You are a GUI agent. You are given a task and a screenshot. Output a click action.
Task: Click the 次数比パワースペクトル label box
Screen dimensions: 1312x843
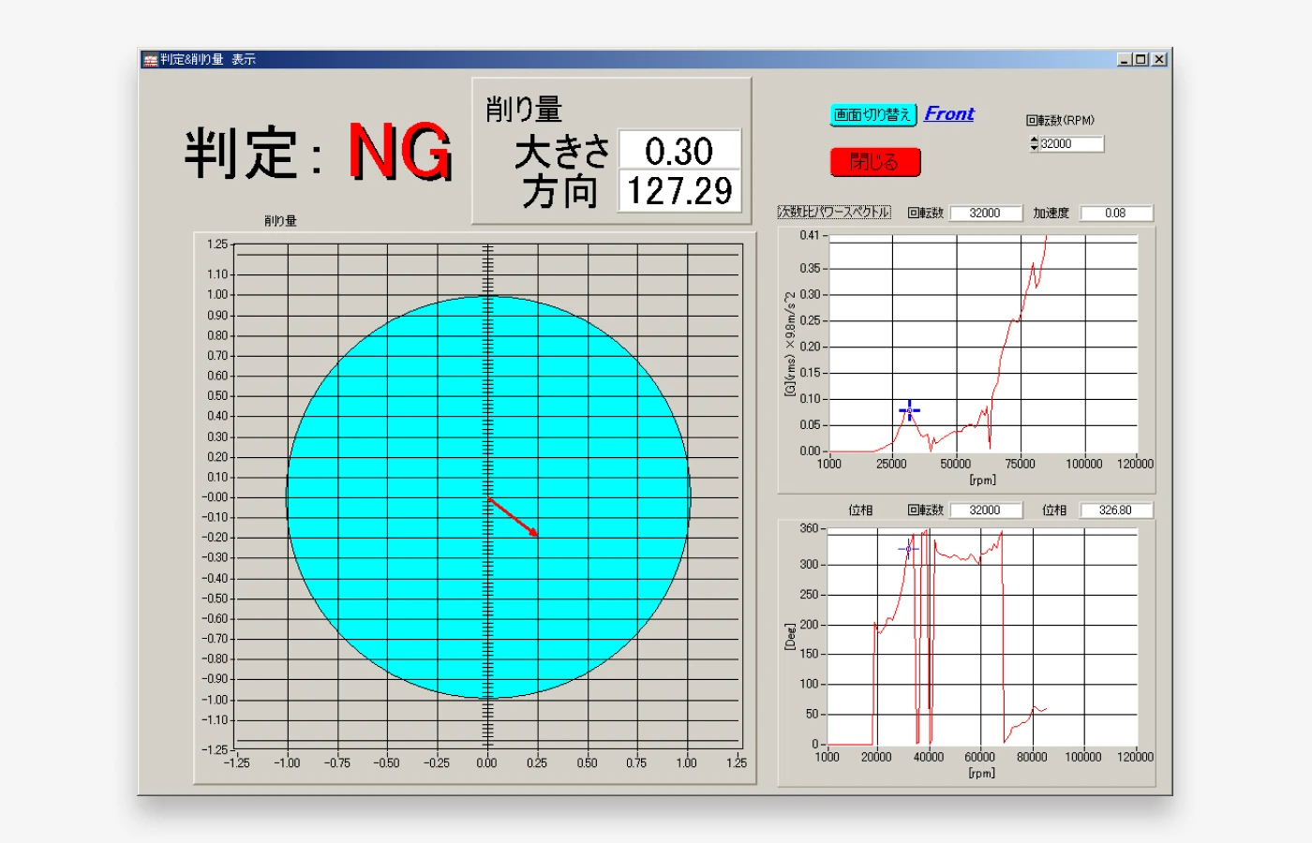[834, 213]
